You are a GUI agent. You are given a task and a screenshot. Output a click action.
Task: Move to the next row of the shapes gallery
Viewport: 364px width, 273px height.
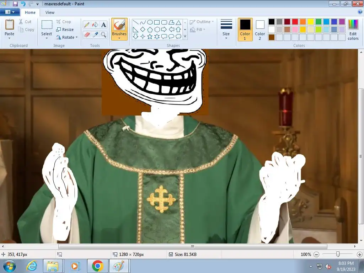click(x=185, y=30)
